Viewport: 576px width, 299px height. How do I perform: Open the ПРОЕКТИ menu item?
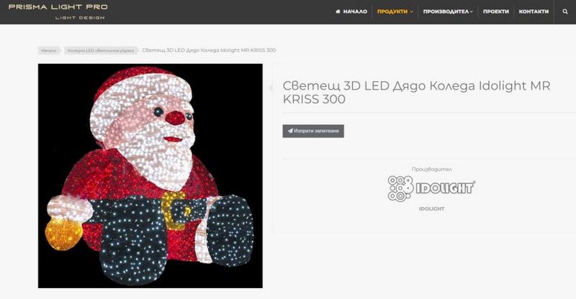click(x=495, y=11)
